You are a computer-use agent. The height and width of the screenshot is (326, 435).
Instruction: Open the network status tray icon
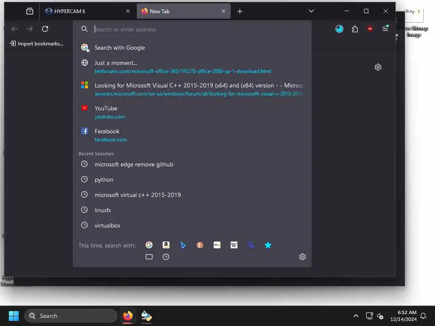369,316
